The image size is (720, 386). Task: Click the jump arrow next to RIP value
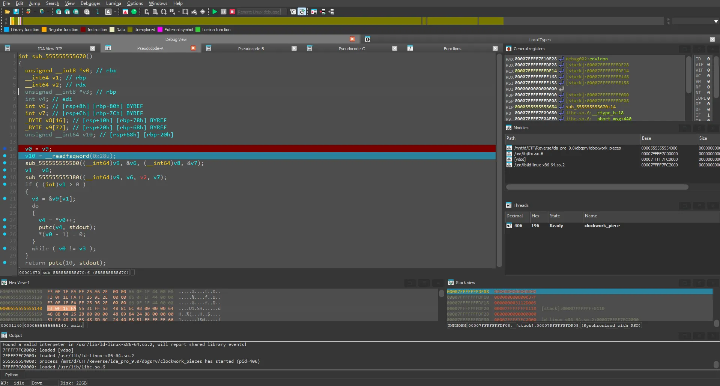pos(561,107)
